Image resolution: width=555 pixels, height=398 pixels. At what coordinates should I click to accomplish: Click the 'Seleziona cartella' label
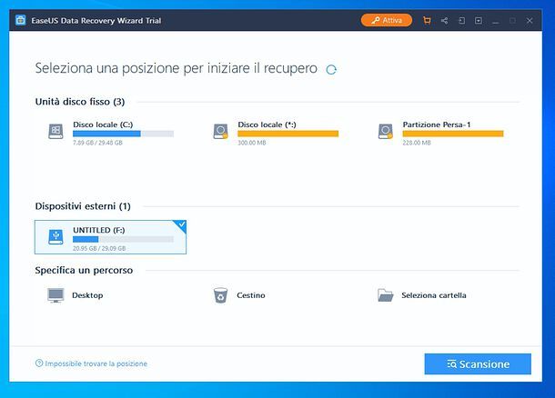(434, 295)
